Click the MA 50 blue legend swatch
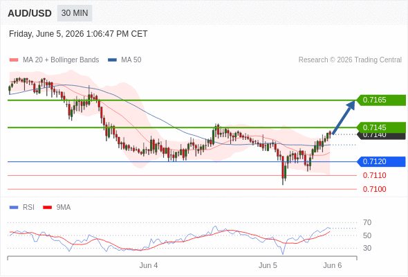 tap(112, 60)
